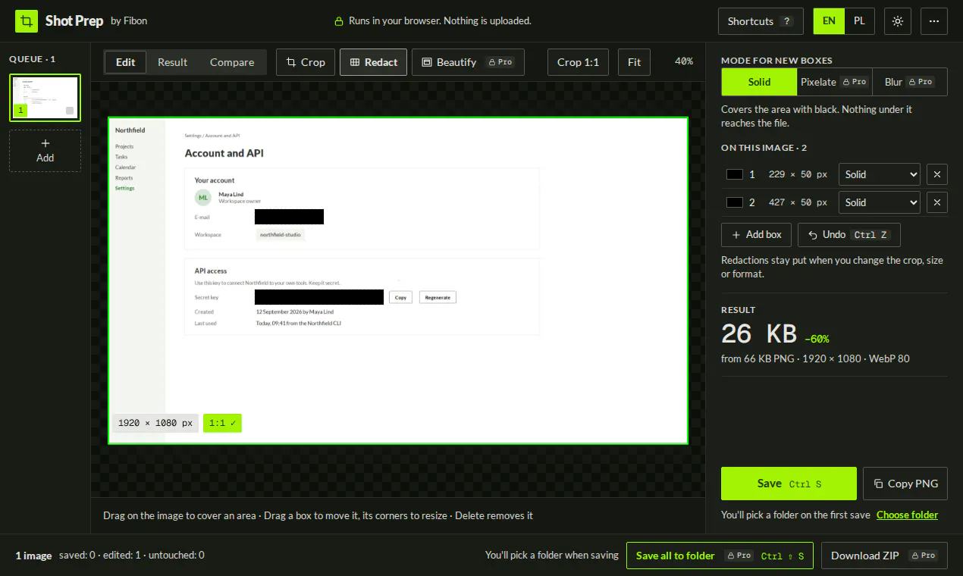Switch to the Result tab

pos(172,62)
